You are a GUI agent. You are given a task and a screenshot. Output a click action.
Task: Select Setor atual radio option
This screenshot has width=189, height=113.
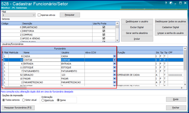29,100
